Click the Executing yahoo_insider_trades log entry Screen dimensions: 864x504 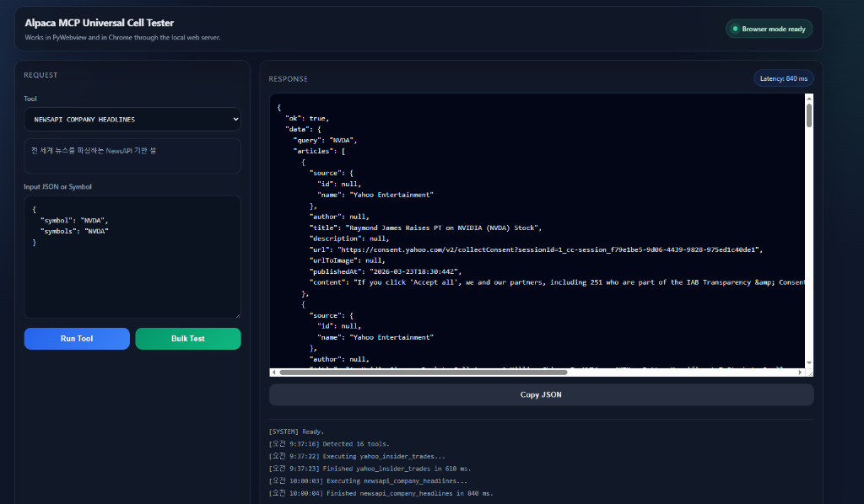click(357, 456)
